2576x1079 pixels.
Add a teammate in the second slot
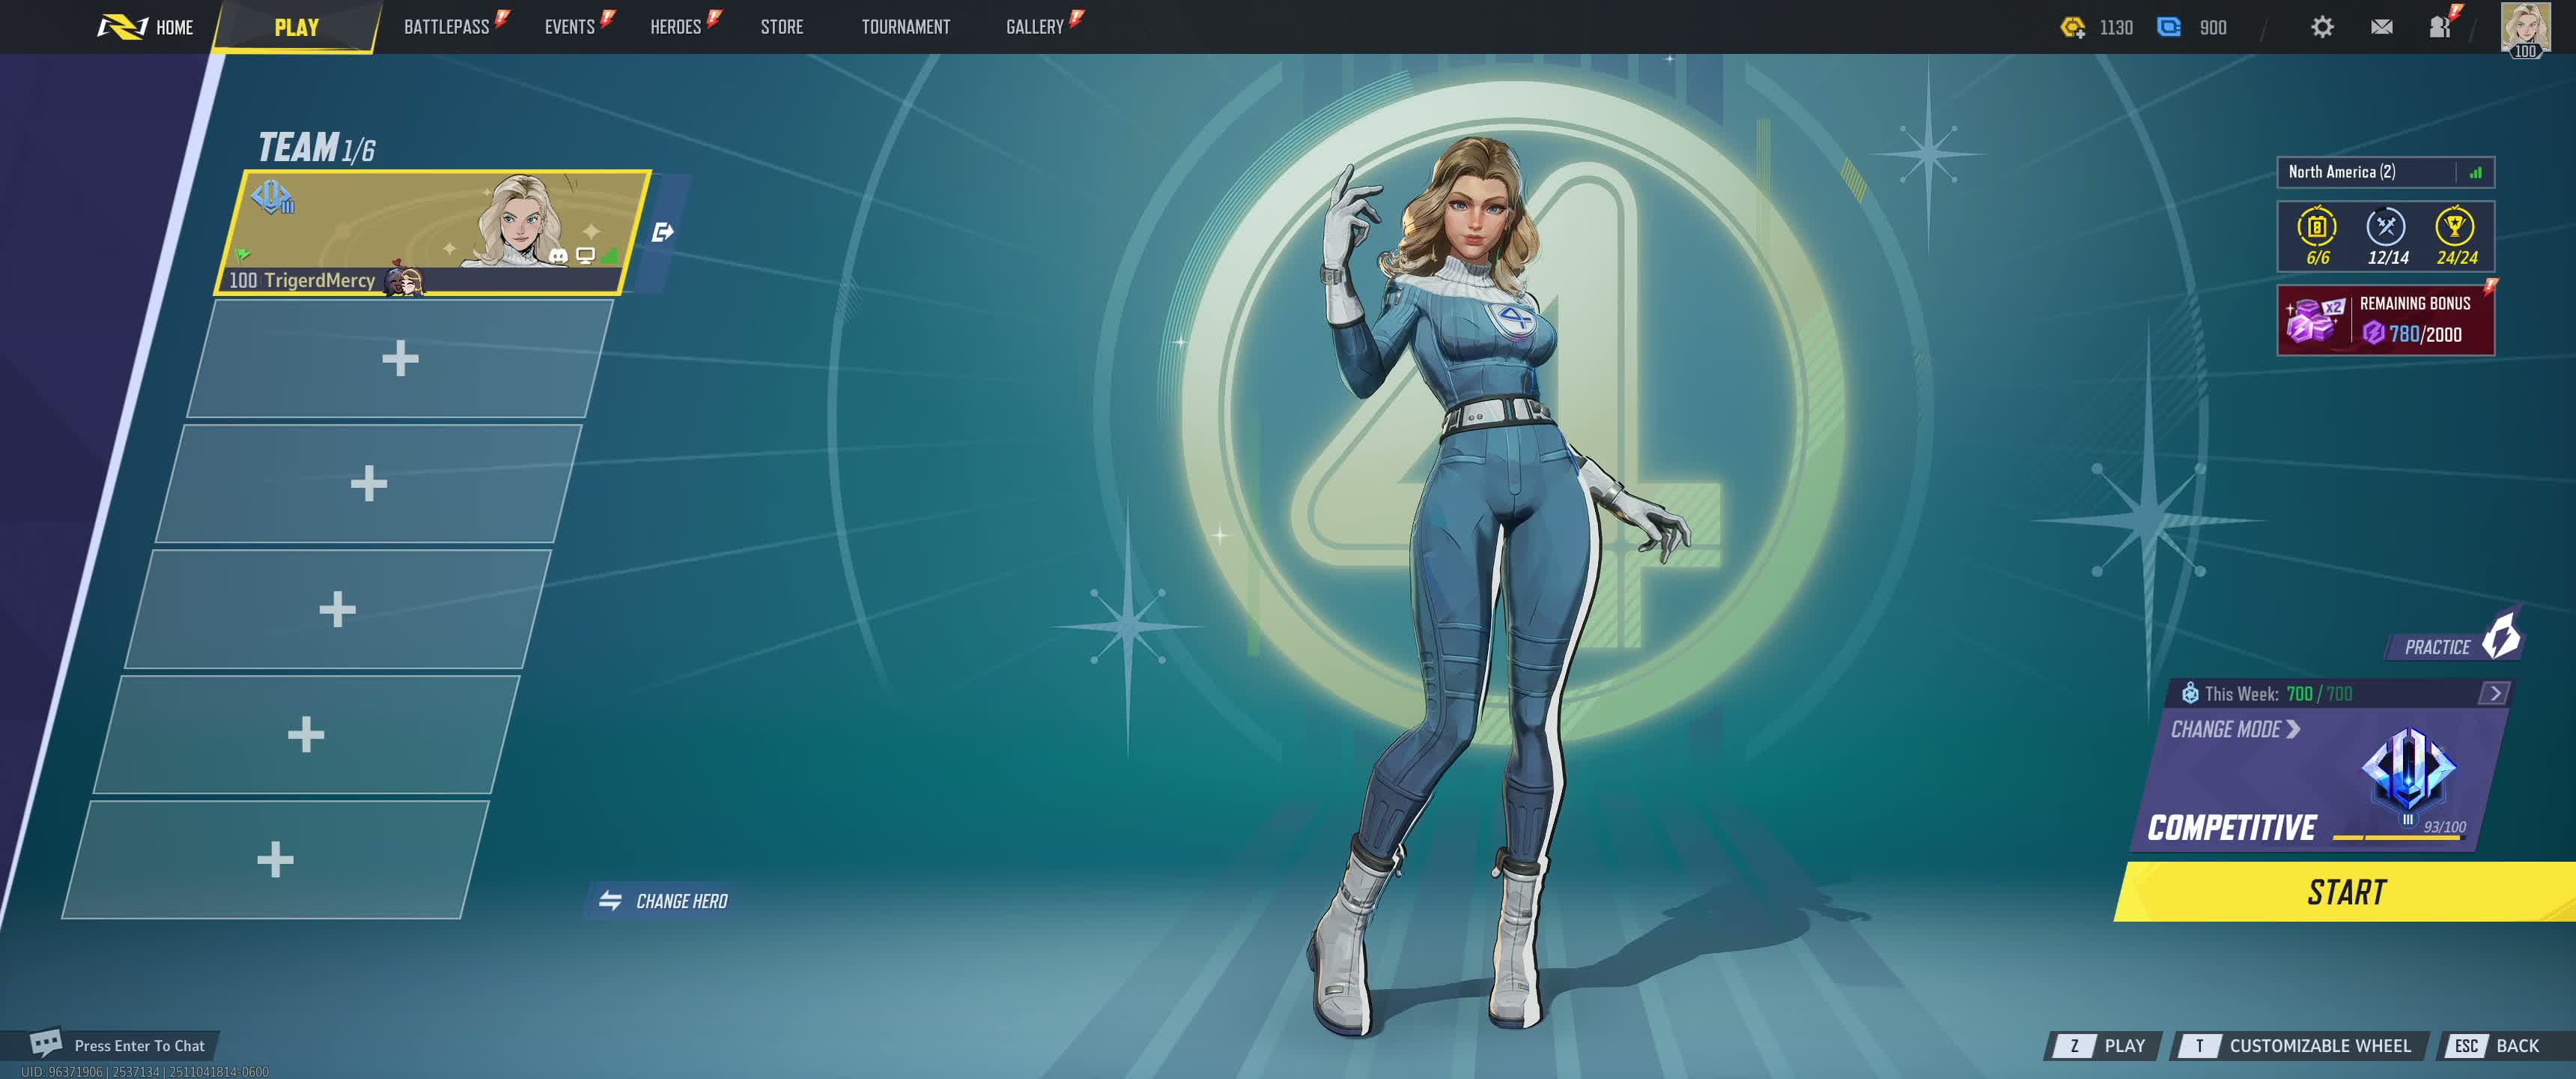[400, 358]
